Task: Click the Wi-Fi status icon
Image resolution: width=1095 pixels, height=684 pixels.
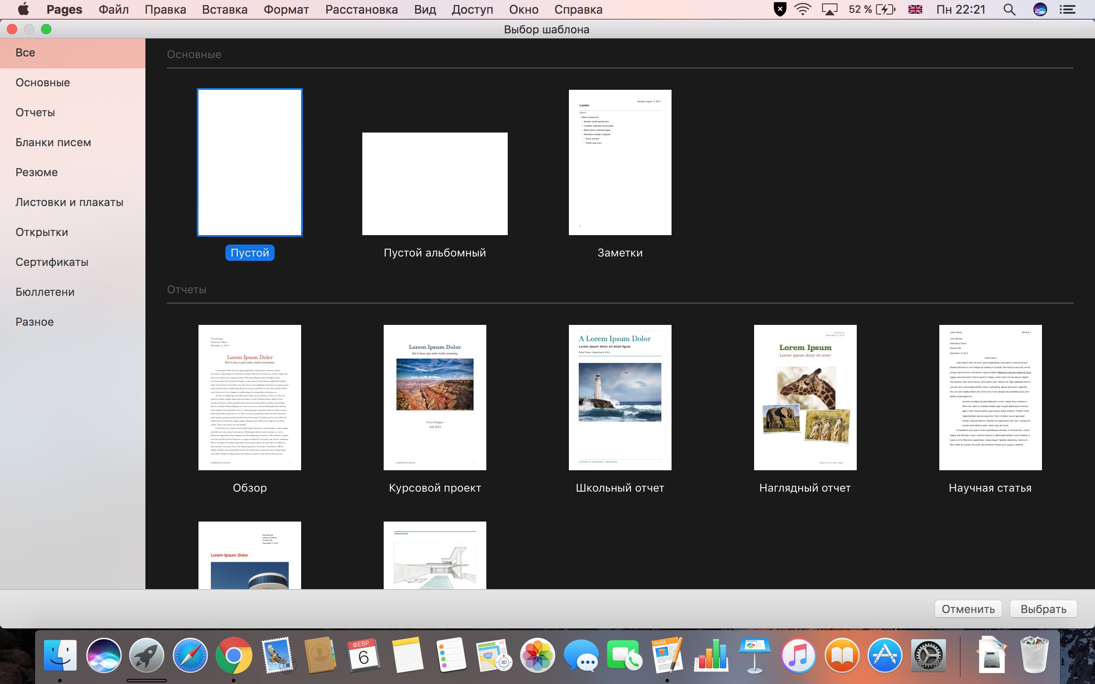Action: [803, 9]
